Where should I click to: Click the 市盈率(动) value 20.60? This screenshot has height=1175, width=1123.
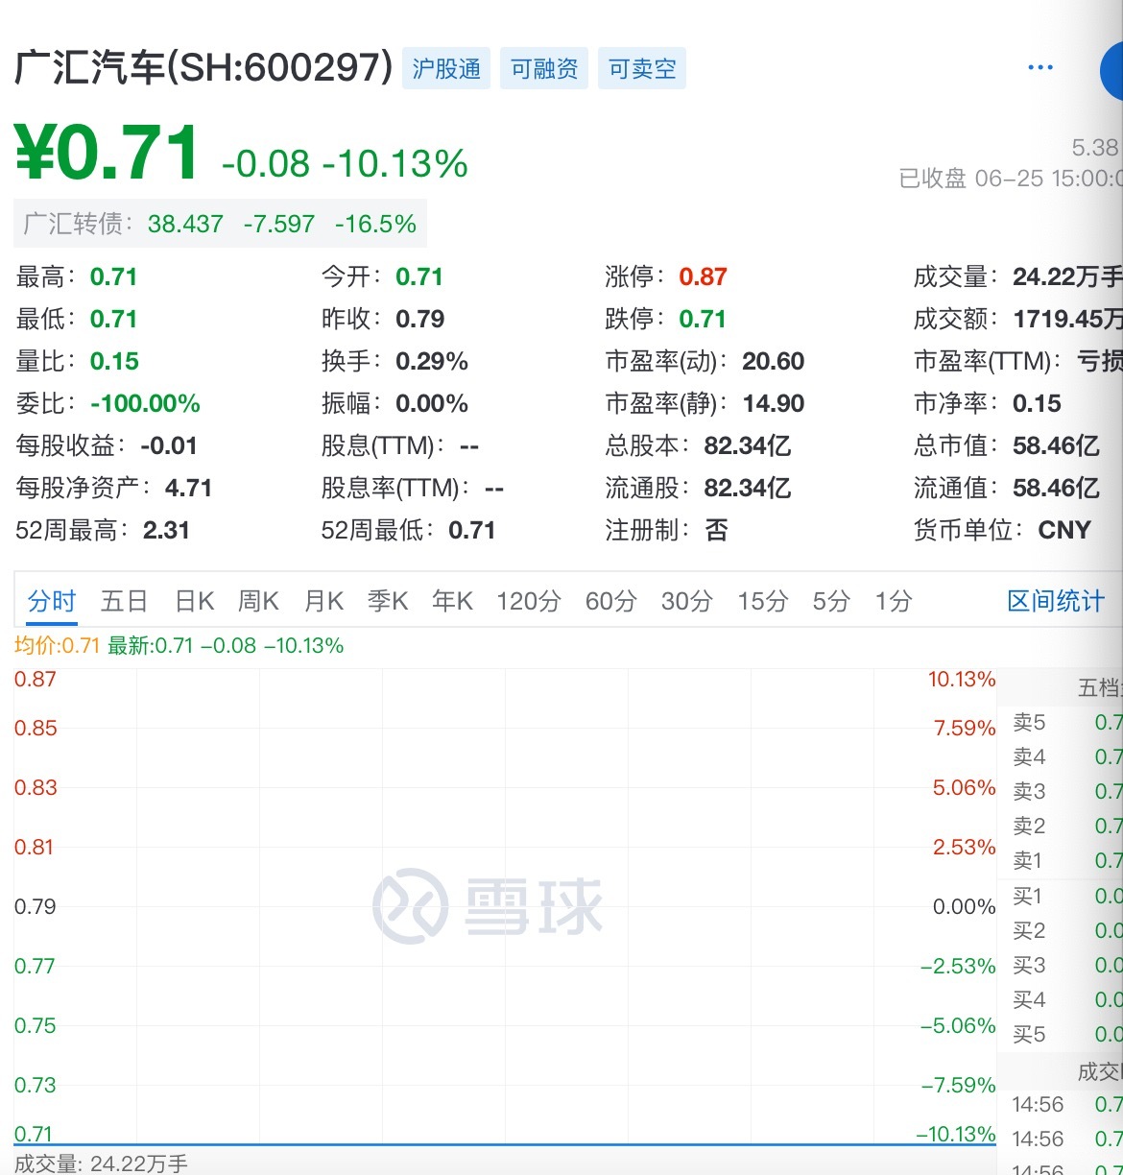click(x=774, y=362)
